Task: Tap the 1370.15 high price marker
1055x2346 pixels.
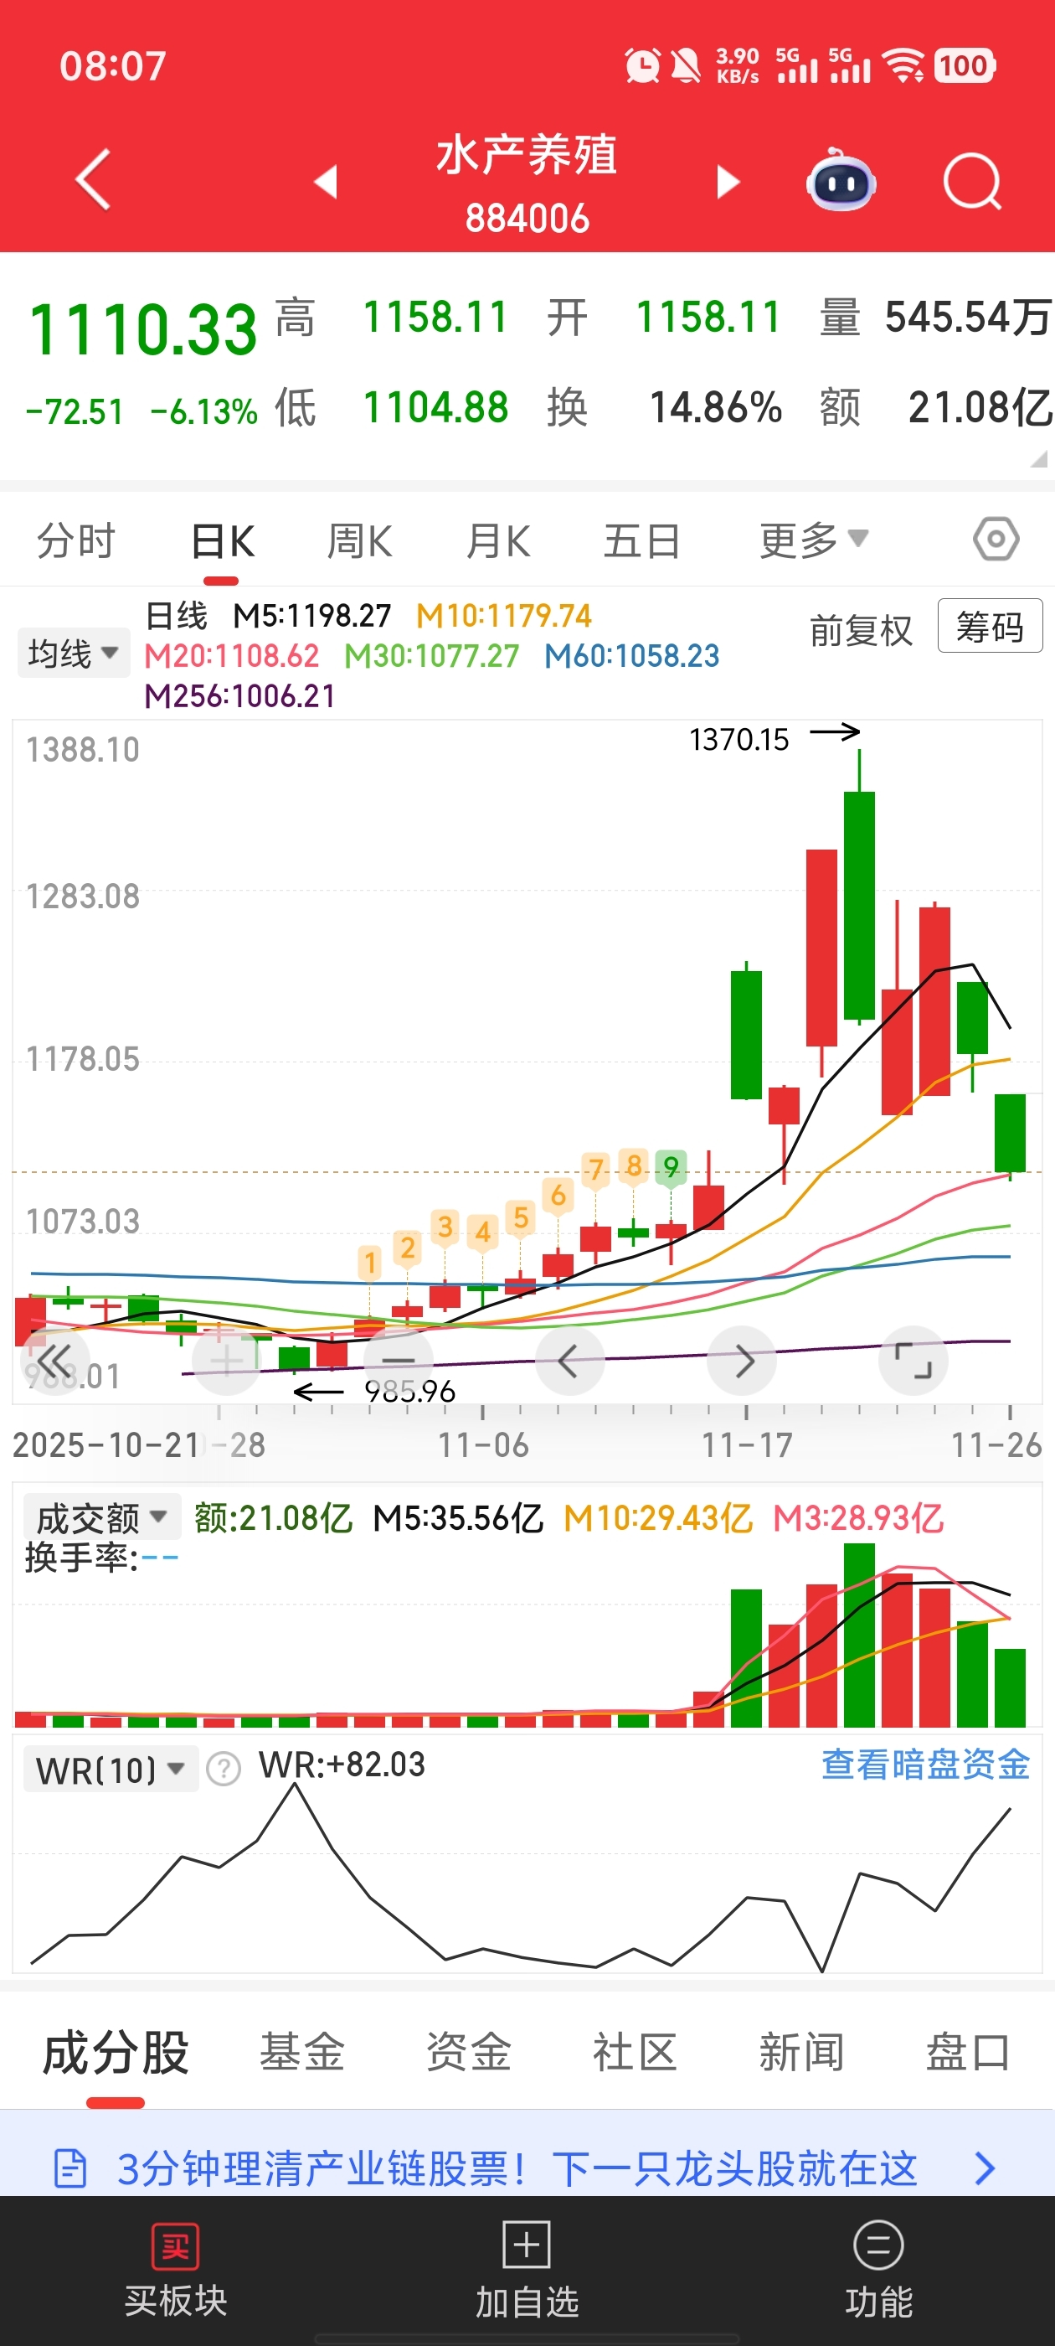Action: (x=738, y=740)
